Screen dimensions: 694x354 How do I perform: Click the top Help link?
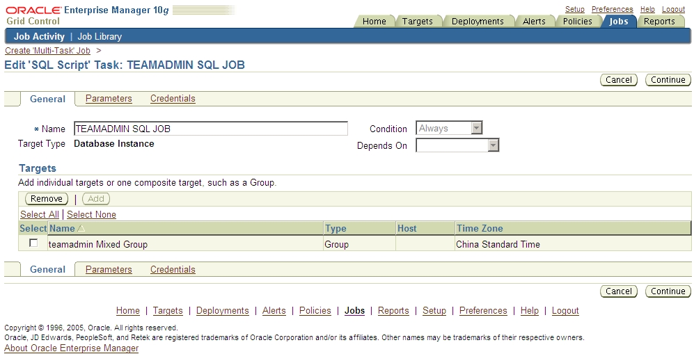[x=647, y=9]
